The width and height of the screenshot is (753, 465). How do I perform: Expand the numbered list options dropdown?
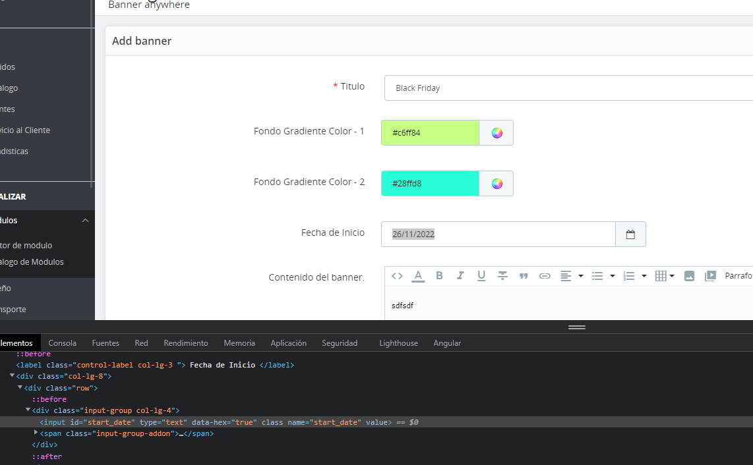644,276
